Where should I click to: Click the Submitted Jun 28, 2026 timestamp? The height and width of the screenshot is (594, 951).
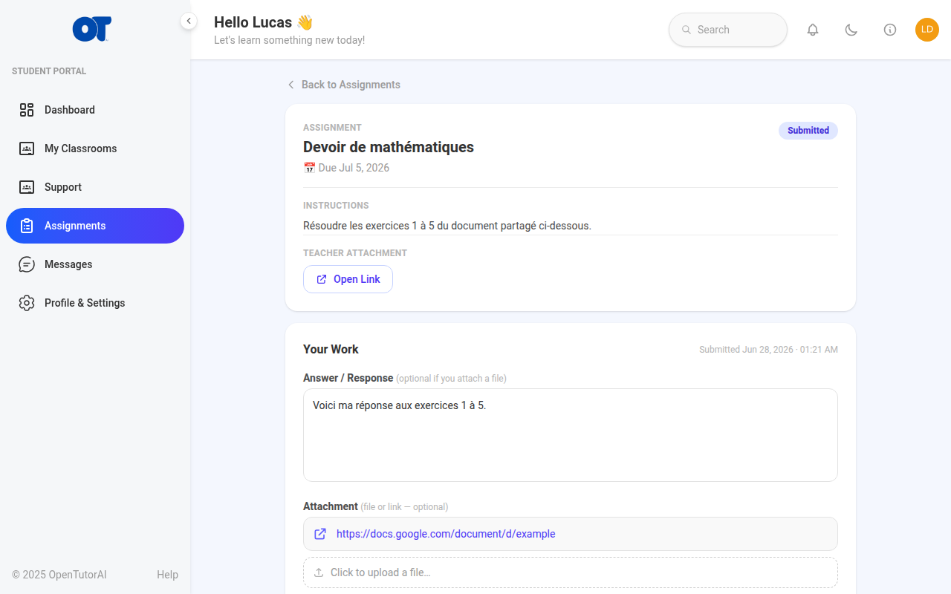[768, 350]
